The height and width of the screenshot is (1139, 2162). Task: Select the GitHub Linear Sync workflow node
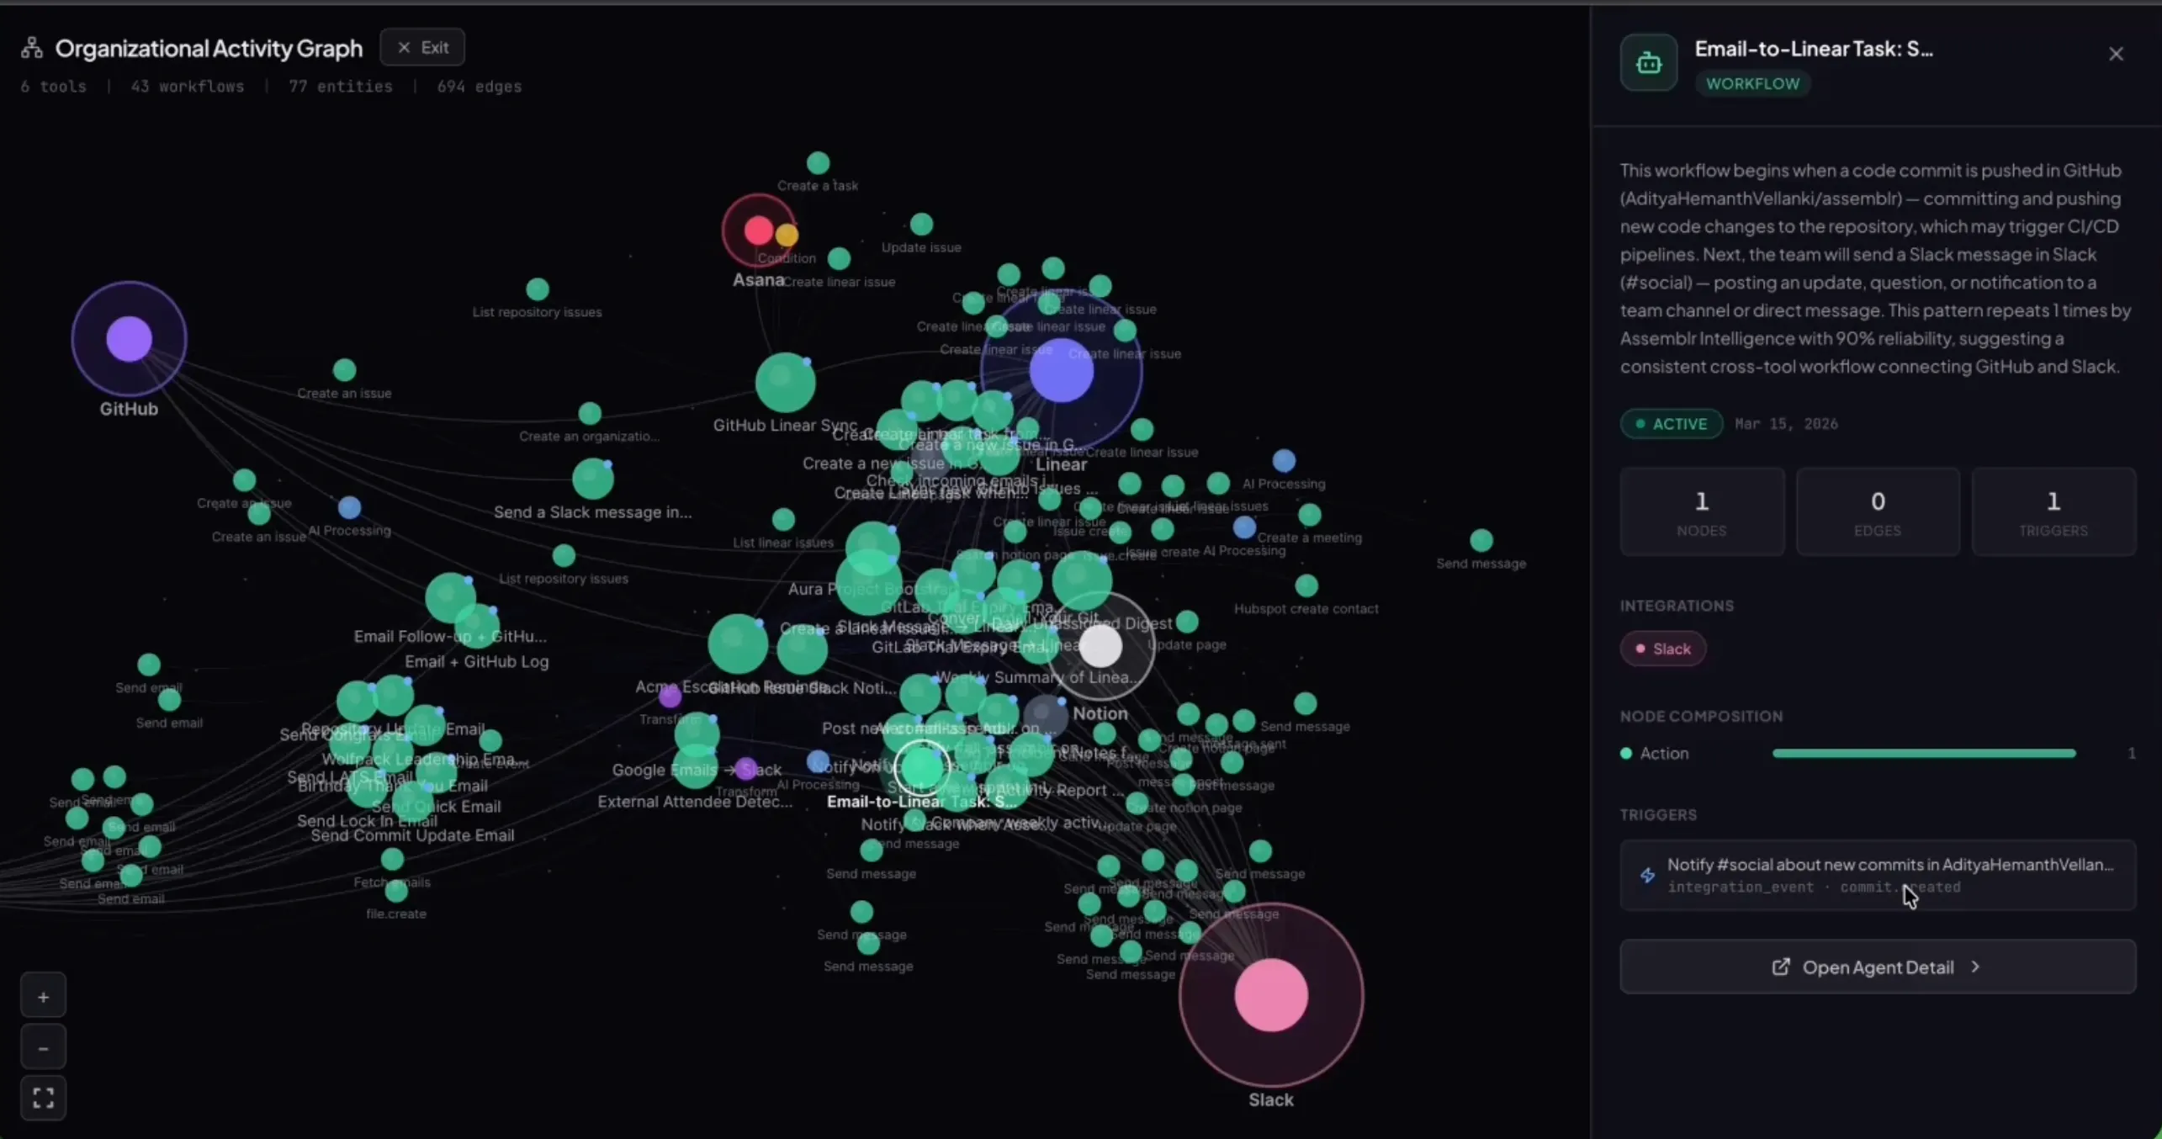click(785, 383)
